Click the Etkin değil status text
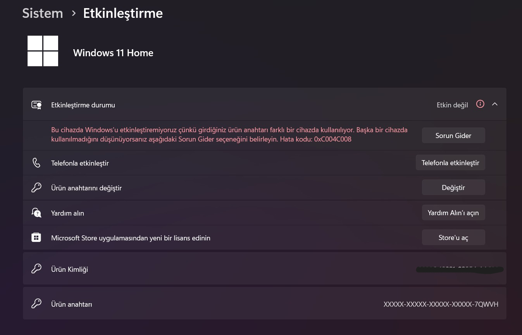Screen dimensions: 522x335 [x=452, y=105]
